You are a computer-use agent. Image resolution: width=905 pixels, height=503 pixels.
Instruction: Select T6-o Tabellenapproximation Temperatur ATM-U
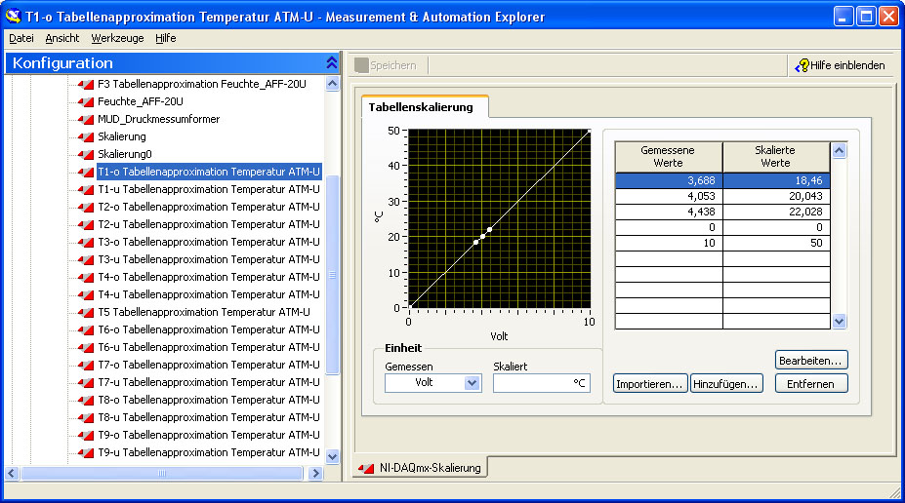pyautogui.click(x=208, y=329)
